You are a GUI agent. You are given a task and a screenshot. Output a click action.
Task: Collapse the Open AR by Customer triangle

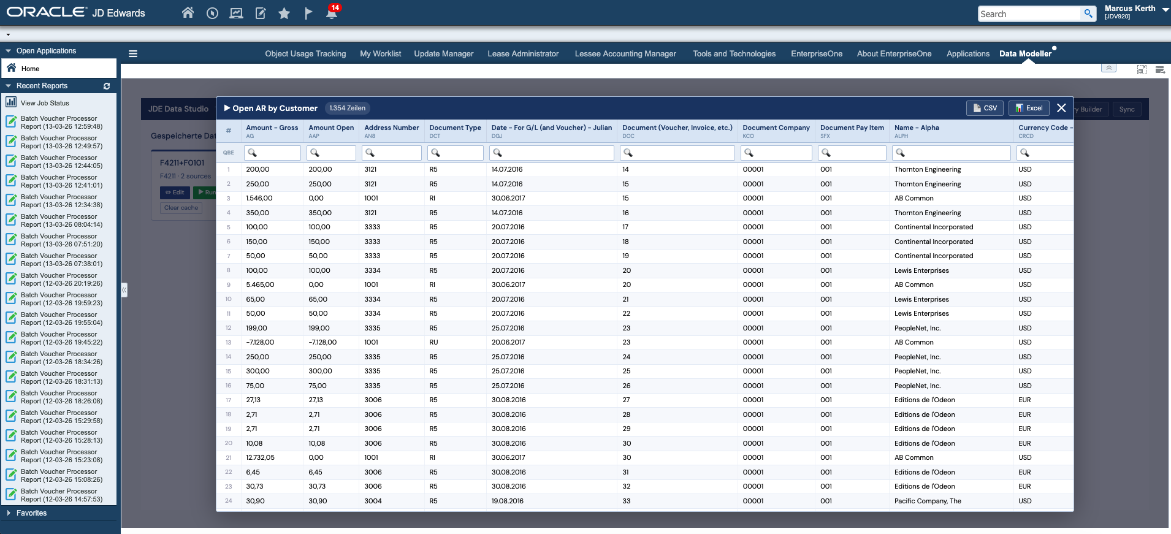(227, 108)
